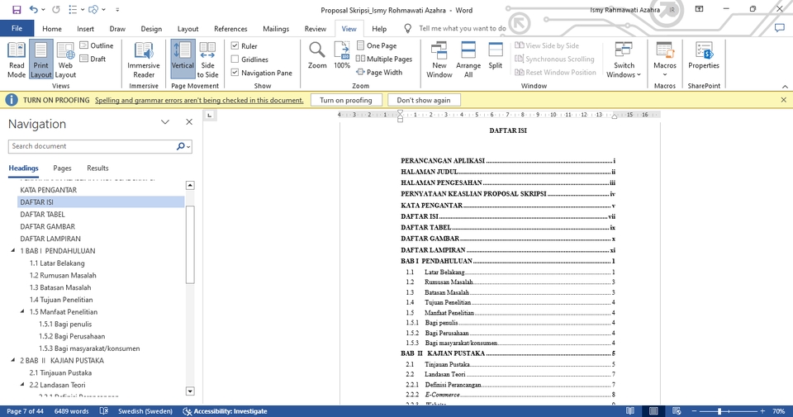Open Navigation pane task options chevron
This screenshot has height=417, width=793.
[165, 122]
